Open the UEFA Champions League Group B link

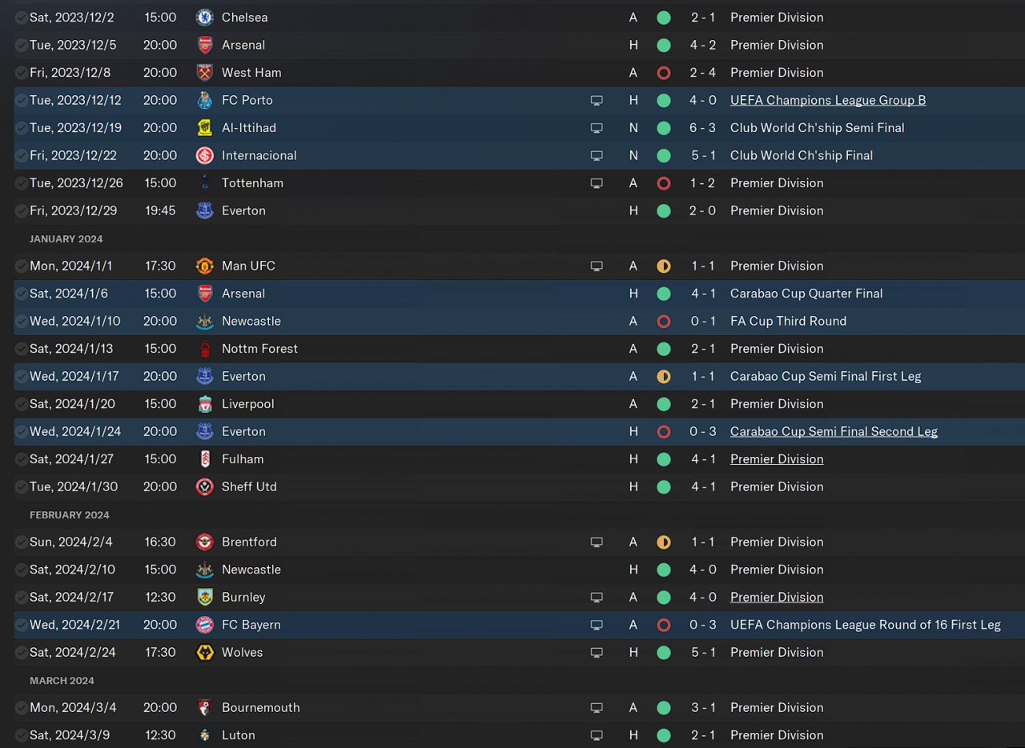click(x=828, y=100)
